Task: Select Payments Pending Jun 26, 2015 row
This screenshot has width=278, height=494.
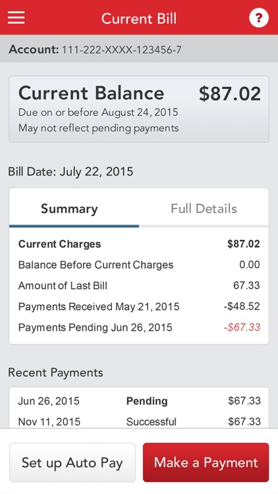Action: [x=139, y=327]
